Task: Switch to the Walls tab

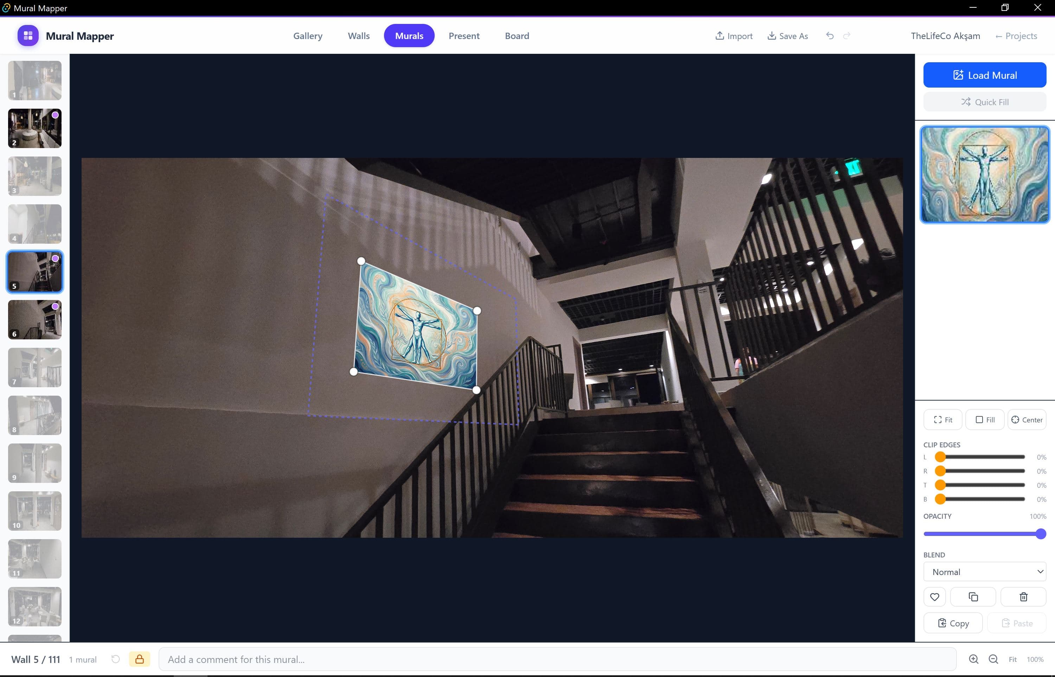Action: pos(359,36)
